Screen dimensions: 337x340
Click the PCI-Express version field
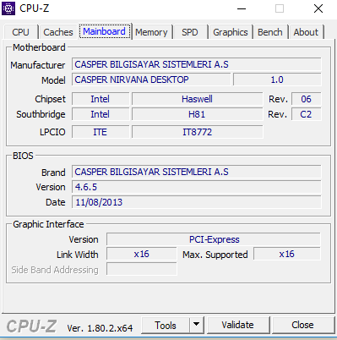(x=214, y=239)
